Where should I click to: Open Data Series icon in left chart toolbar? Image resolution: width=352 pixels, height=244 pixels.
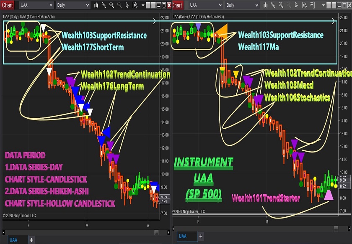click(x=96, y=5)
